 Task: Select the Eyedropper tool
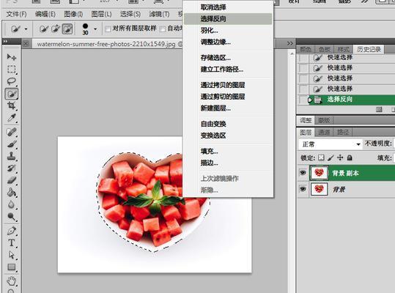tap(11, 117)
